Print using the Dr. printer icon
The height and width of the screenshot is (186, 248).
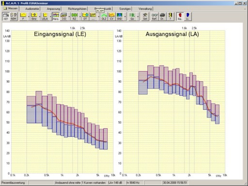click(162, 17)
